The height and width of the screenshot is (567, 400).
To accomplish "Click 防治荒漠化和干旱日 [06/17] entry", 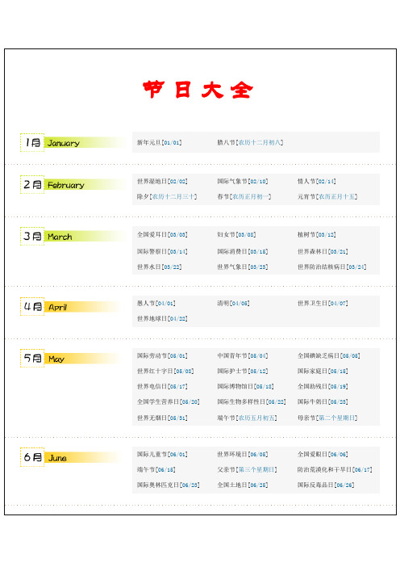I will tap(335, 470).
